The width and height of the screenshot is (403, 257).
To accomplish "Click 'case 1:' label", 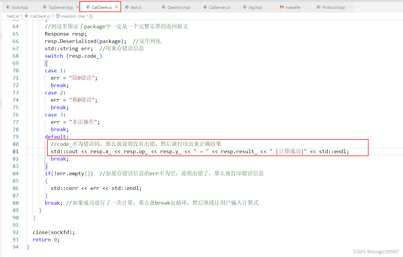I will 55,71.
